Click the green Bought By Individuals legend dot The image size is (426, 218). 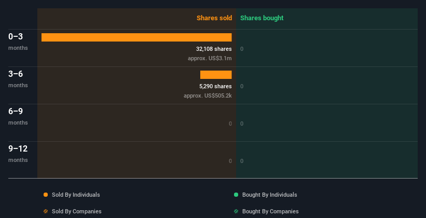click(236, 195)
